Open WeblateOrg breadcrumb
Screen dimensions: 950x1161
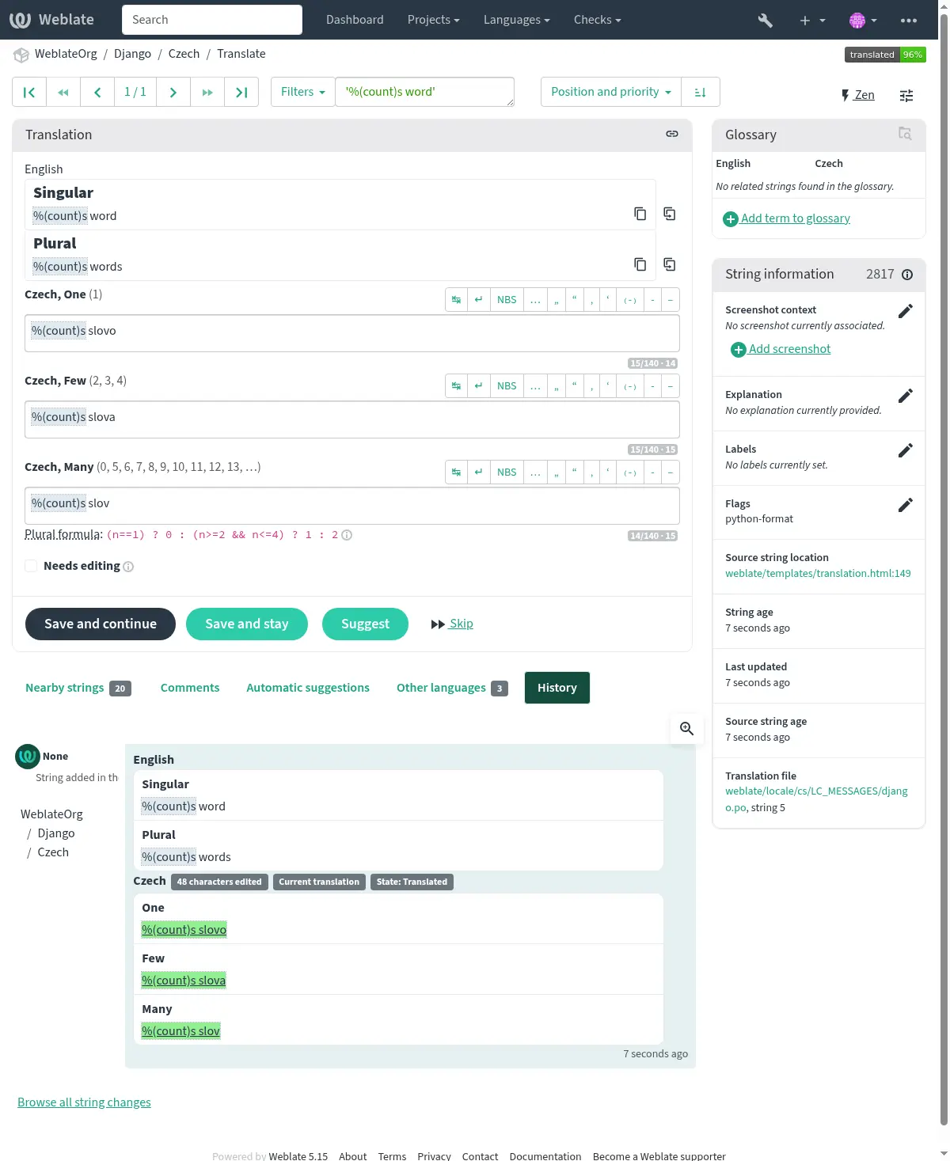66,54
